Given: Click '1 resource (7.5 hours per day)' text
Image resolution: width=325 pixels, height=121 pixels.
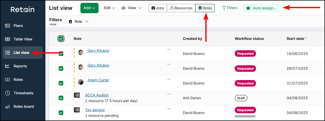Looking at the screenshot, I should pyautogui.click(x=111, y=101).
